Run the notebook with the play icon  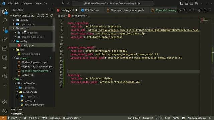point(180,10)
